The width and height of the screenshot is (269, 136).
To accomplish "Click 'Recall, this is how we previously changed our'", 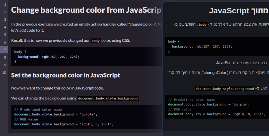I will click(x=50, y=41).
